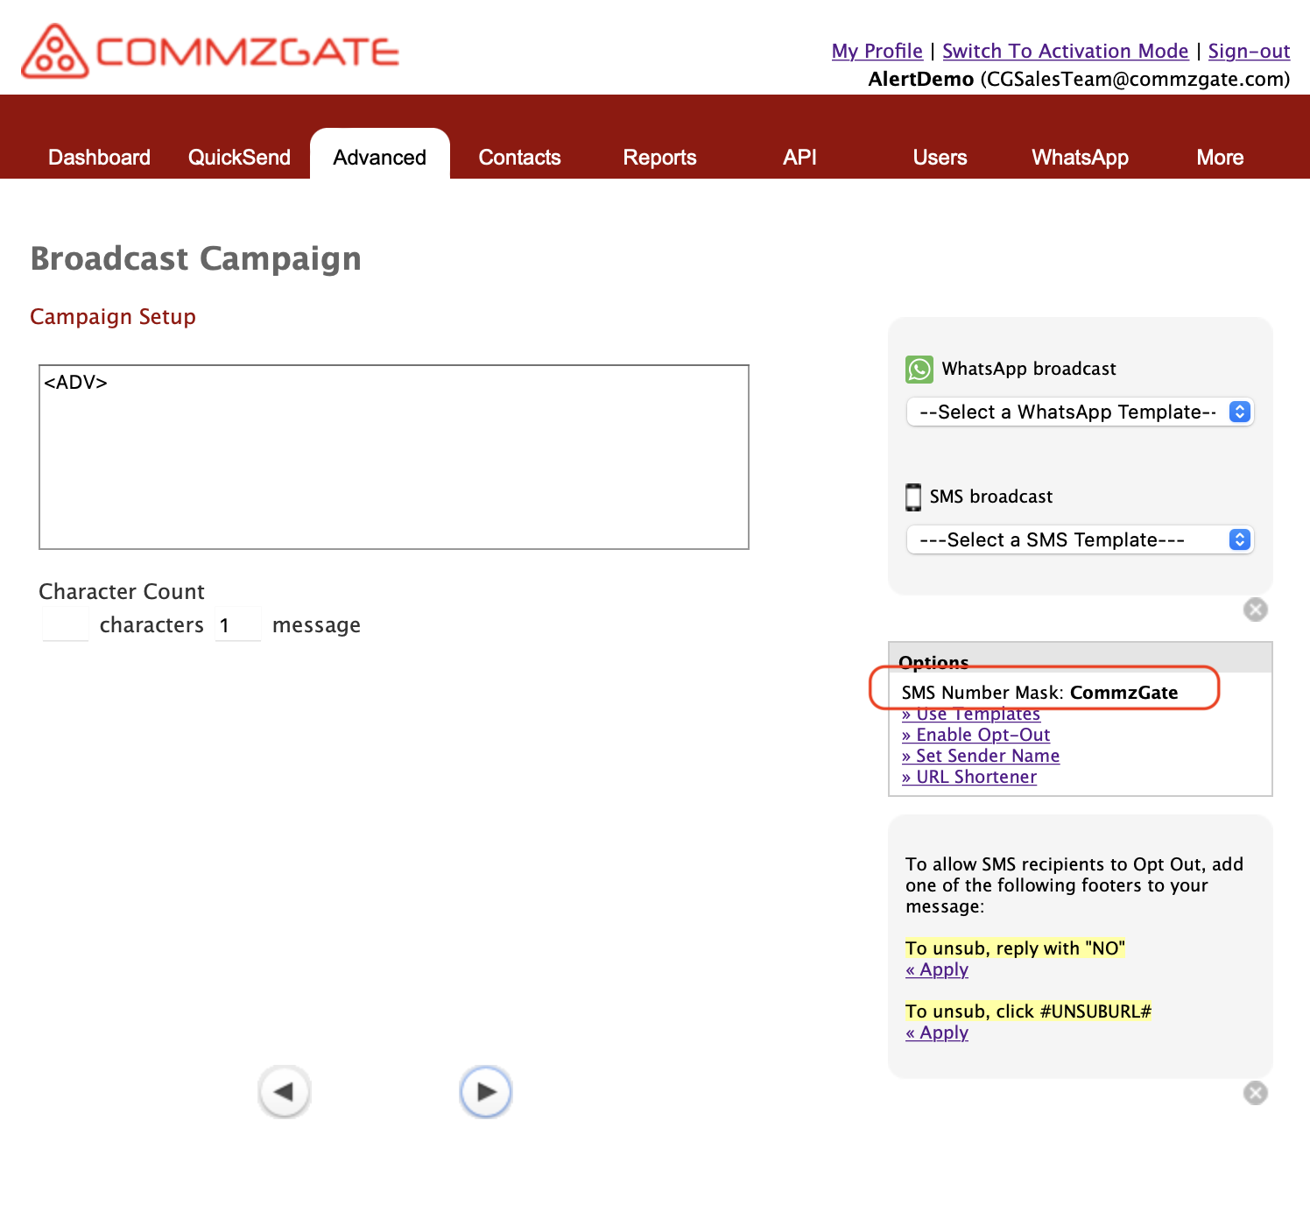Click inside the campaign message text area

pos(394,456)
